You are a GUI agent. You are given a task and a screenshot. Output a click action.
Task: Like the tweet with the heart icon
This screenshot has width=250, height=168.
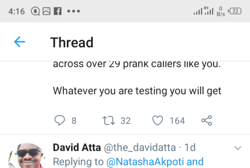pyautogui.click(x=157, y=120)
